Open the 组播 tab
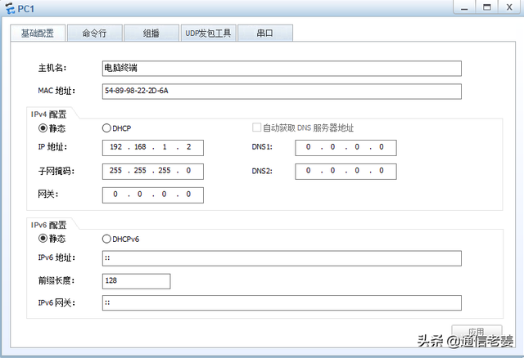 pyautogui.click(x=151, y=33)
